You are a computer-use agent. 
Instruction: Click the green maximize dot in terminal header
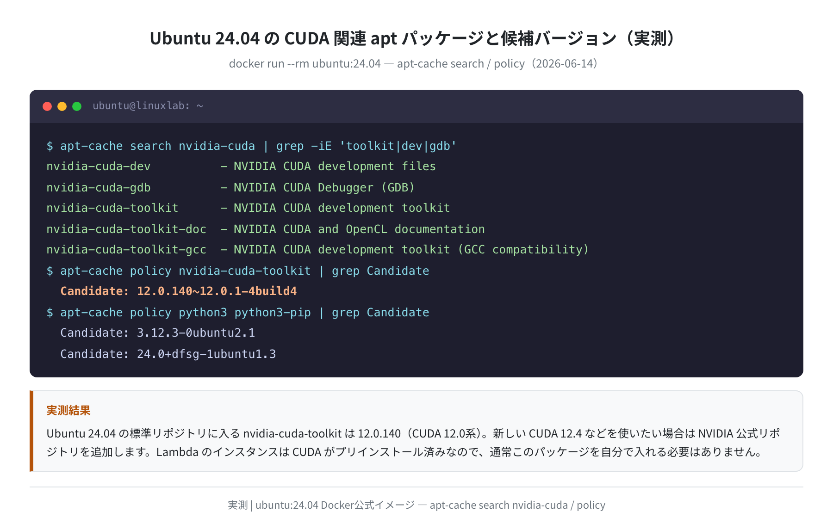pyautogui.click(x=77, y=106)
